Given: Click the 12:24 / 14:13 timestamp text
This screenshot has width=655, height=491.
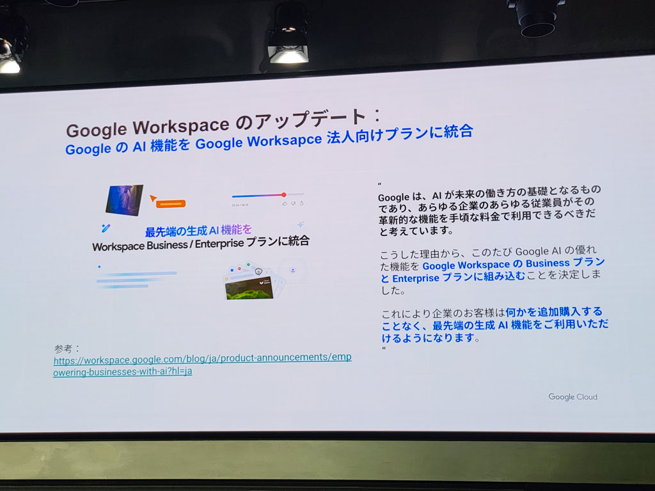Looking at the screenshot, I should coord(241,205).
